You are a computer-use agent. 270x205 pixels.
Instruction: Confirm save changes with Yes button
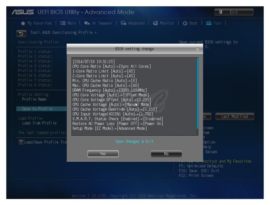pyautogui.click(x=103, y=154)
